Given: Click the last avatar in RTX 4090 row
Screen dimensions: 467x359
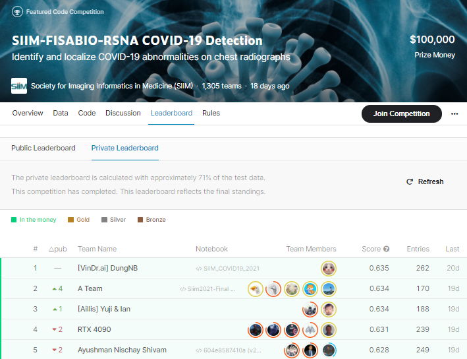Looking at the screenshot, I should (x=329, y=330).
